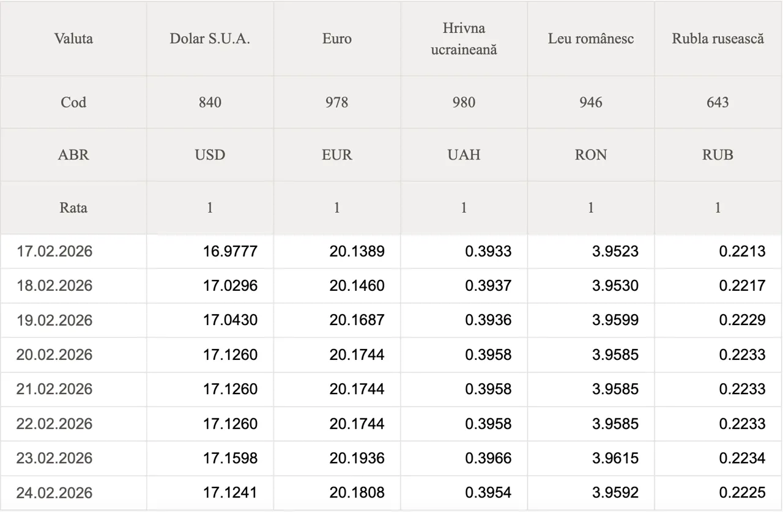This screenshot has width=783, height=512.
Task: Click the Valuta header cell
Action: (73, 38)
